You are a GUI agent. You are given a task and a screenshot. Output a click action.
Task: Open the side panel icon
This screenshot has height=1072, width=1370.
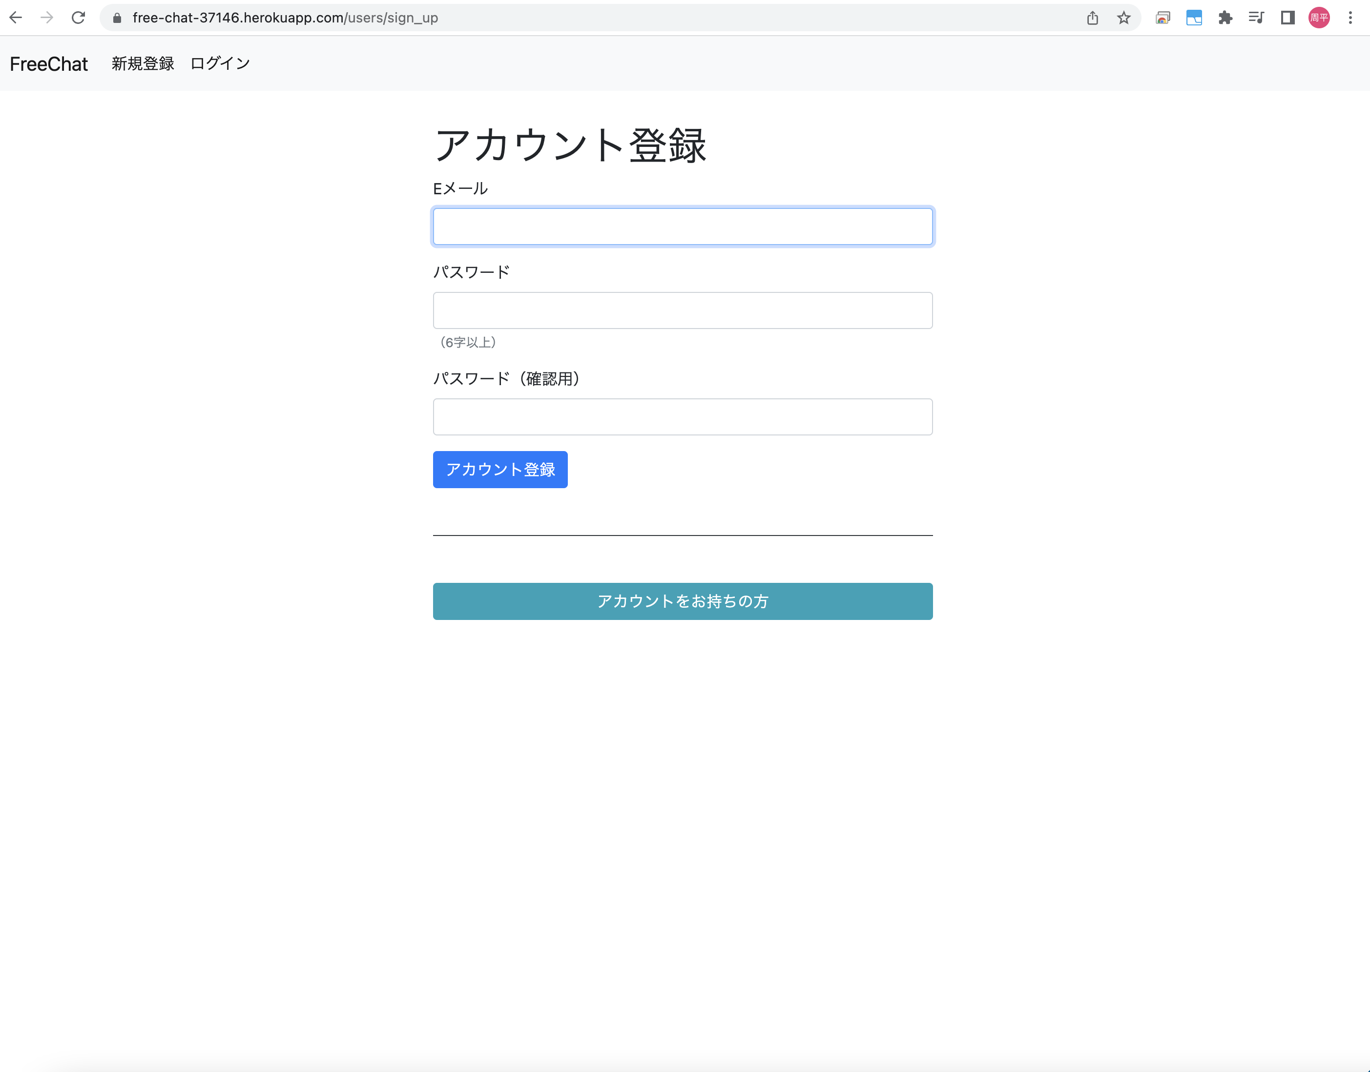click(1288, 18)
